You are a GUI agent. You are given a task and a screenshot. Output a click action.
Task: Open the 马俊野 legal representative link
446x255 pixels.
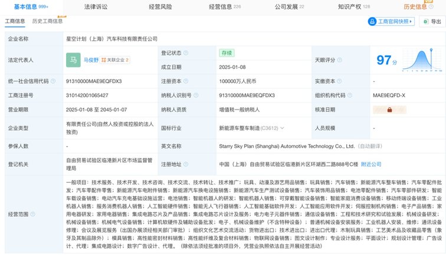91,60
